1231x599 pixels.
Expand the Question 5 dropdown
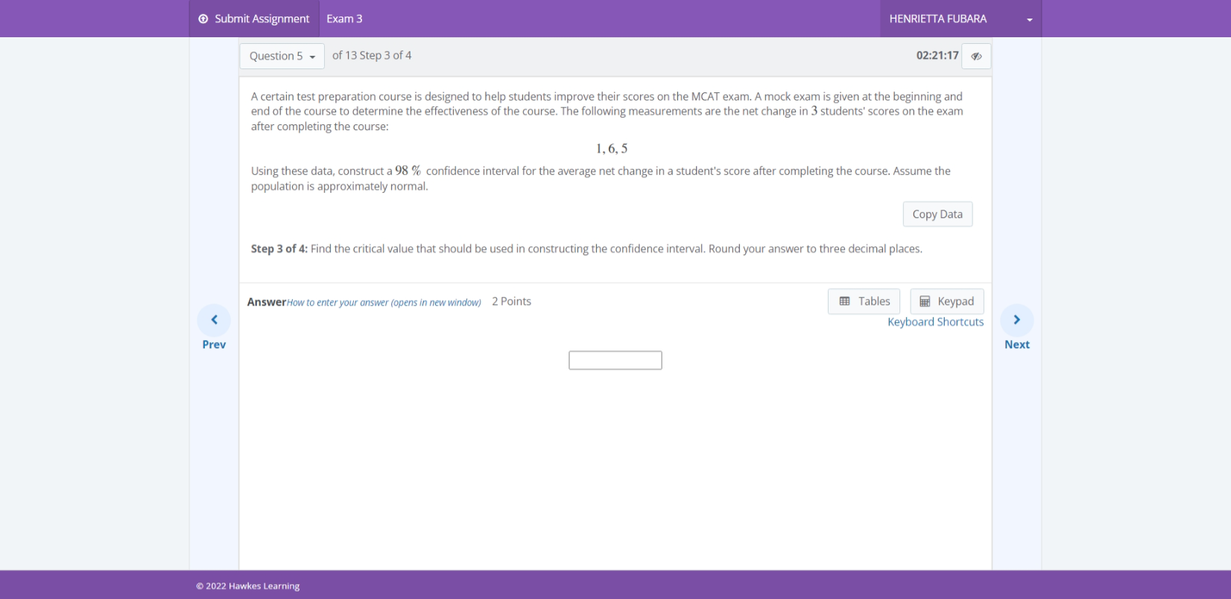(282, 56)
